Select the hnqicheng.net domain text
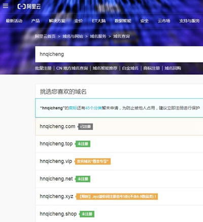The image size is (203, 222). click(56, 179)
